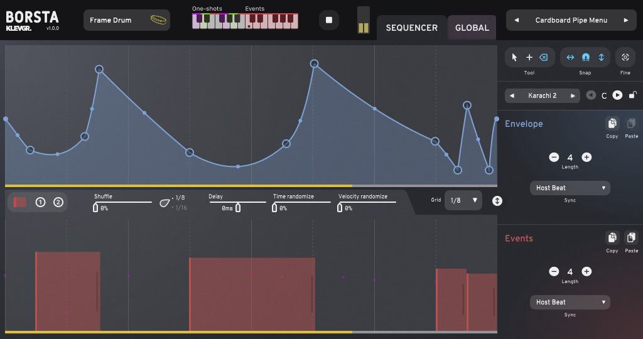The image size is (643, 339).
Task: Switch to the GLOBAL tab
Action: pyautogui.click(x=472, y=28)
